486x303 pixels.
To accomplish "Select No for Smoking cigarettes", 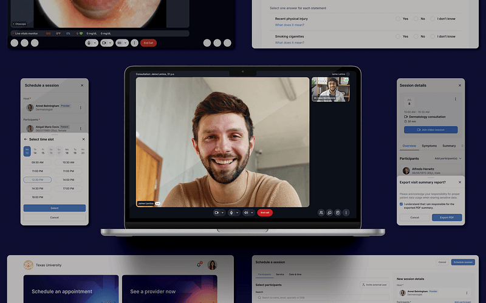I will coord(416,36).
